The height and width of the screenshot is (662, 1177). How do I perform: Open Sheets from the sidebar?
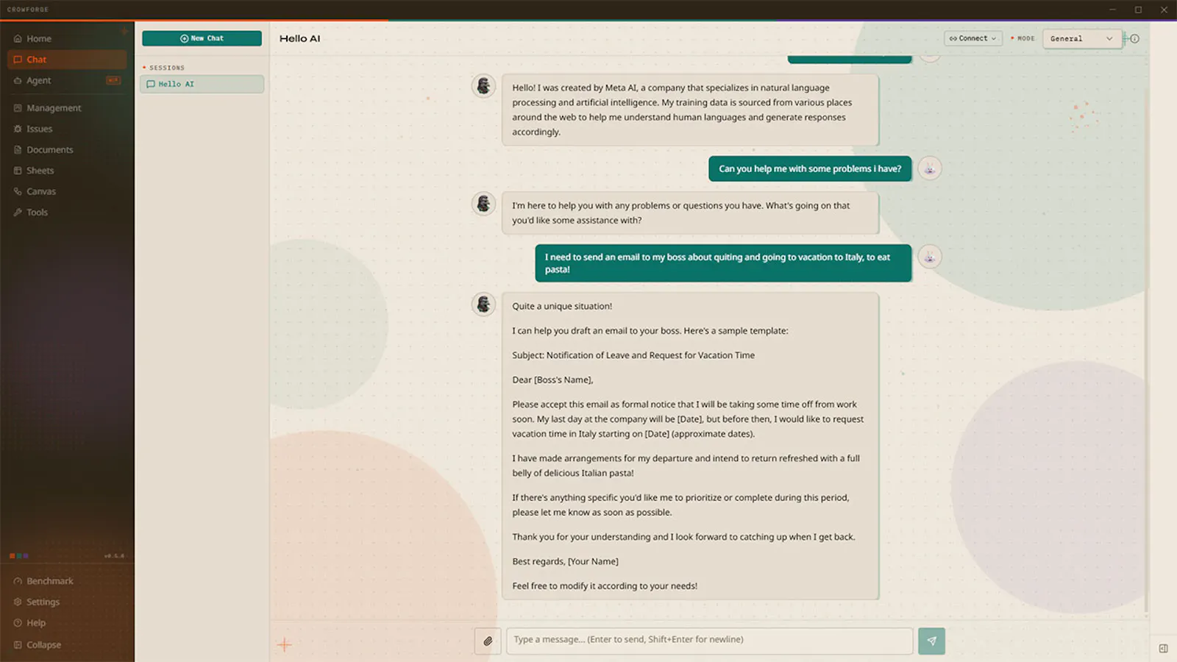pyautogui.click(x=66, y=171)
